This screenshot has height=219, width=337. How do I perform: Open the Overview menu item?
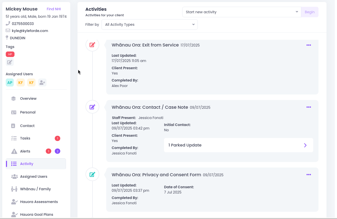pyautogui.click(x=36, y=98)
